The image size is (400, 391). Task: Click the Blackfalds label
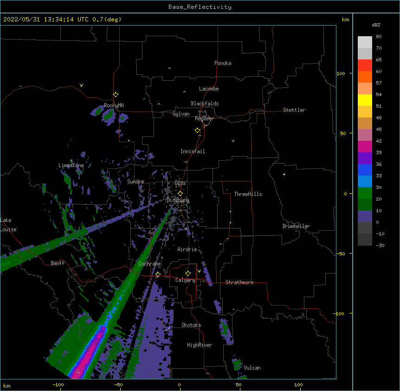(x=205, y=104)
